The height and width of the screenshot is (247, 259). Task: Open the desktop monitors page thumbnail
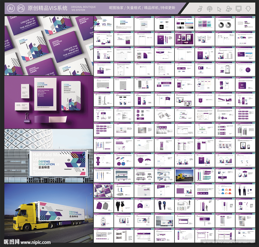pyautogui.click(x=184, y=99)
